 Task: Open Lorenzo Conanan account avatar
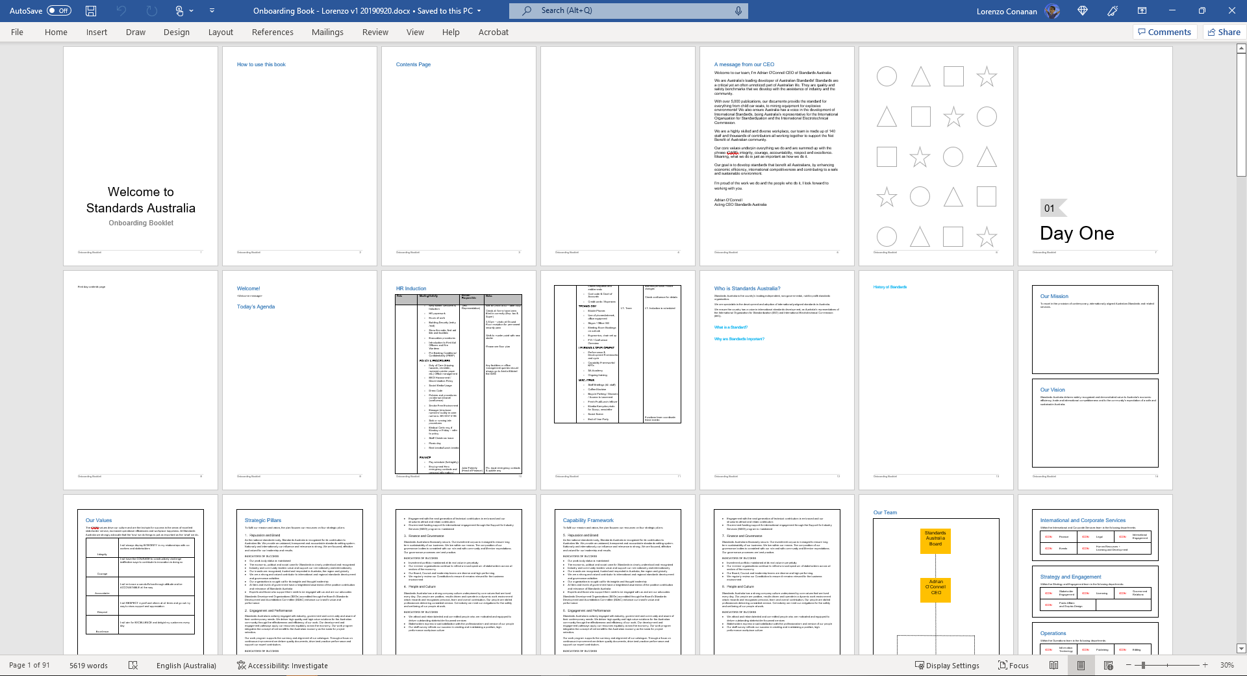(x=1052, y=11)
